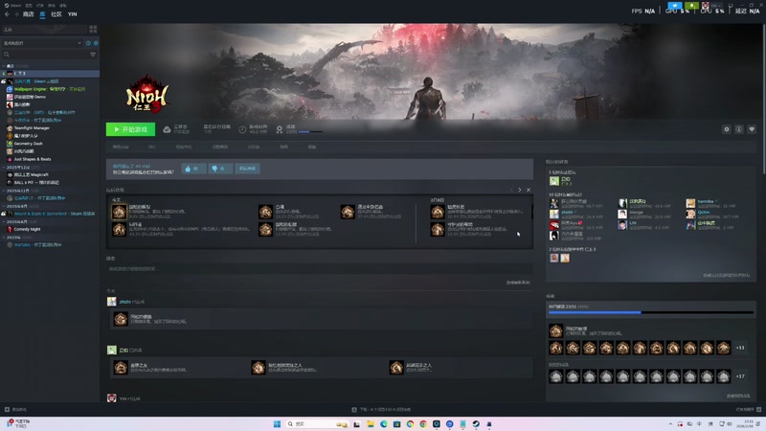Click the achievements ribbon icon near progress bar
Image resolution: width=766 pixels, height=431 pixels.
tap(280, 129)
